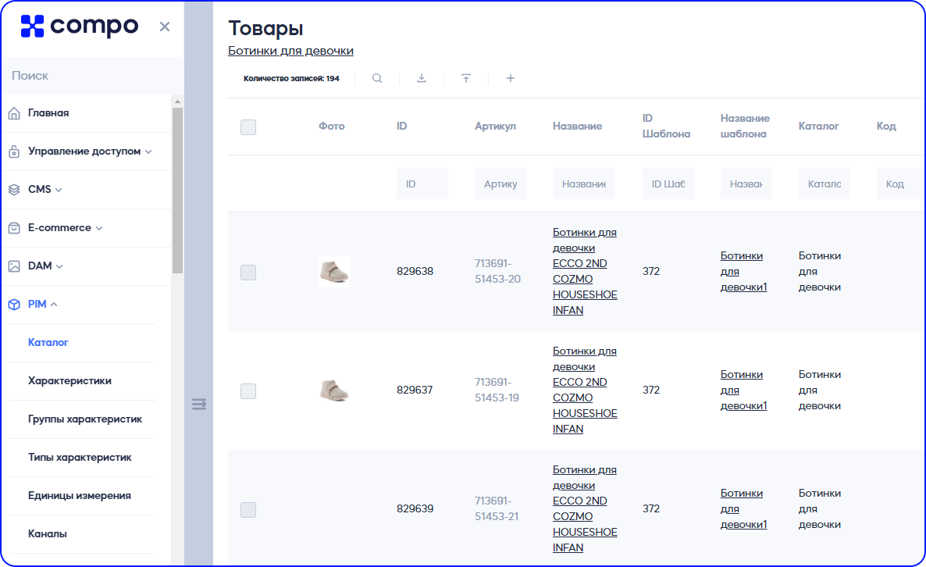Click ID cell 829637

pos(415,390)
